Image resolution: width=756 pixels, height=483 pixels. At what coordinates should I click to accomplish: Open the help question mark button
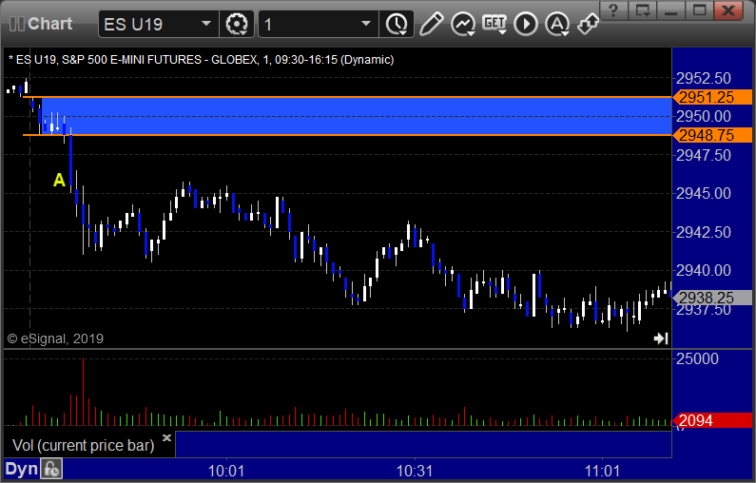[x=613, y=10]
